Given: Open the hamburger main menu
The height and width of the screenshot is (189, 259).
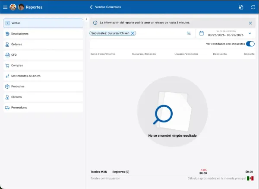Looking at the screenshot, I should 5,7.
